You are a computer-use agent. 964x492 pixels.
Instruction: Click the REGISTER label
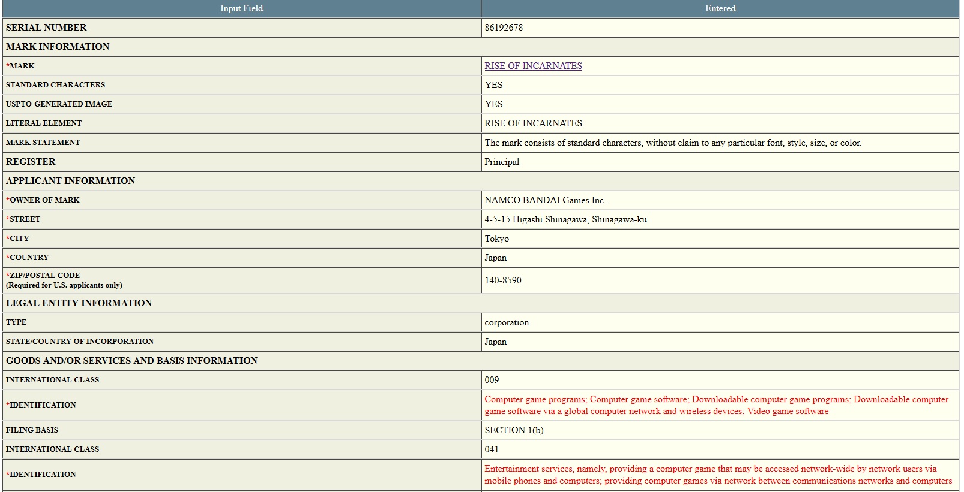(x=31, y=162)
